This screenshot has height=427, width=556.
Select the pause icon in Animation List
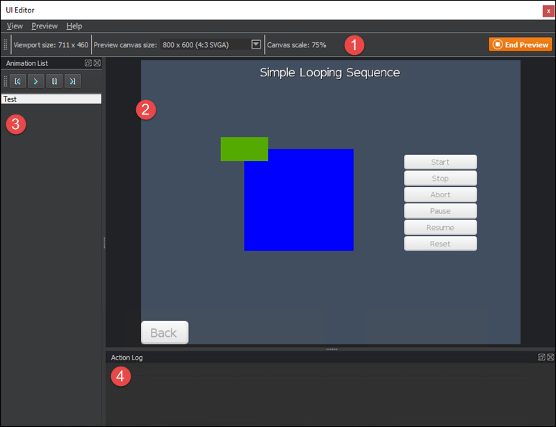coord(54,81)
